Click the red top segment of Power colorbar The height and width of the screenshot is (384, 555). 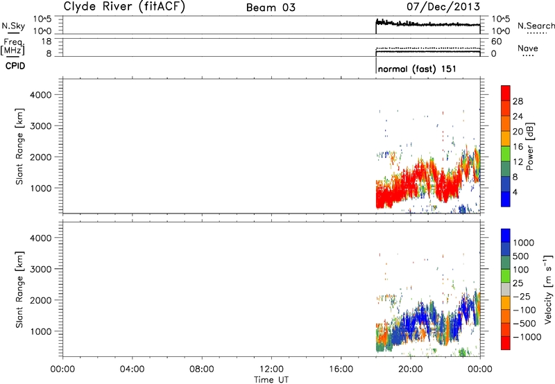[x=506, y=93]
